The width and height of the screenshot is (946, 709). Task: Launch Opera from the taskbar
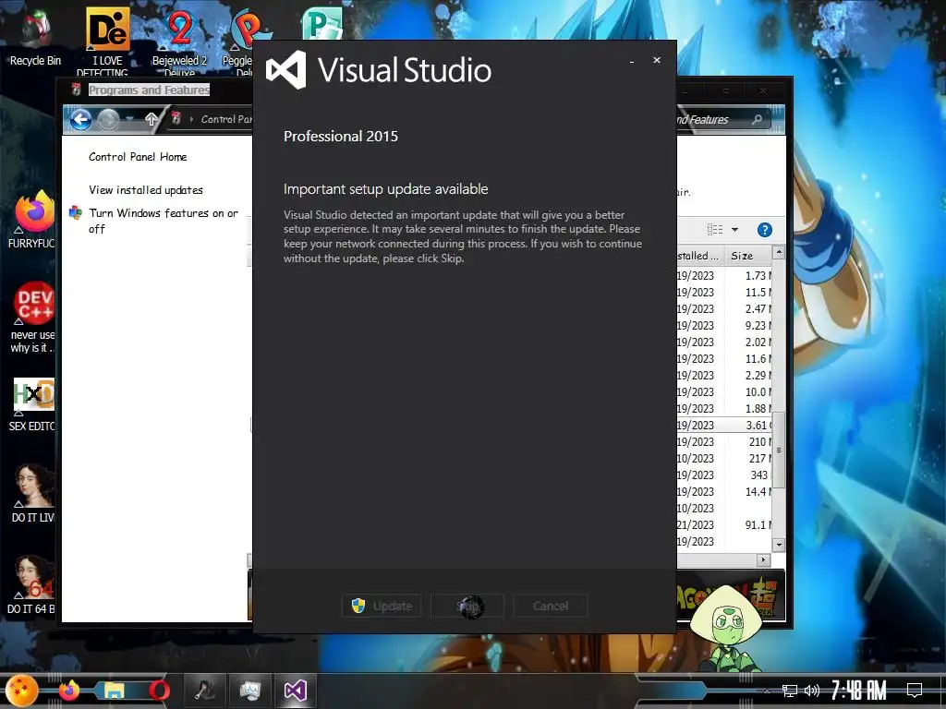(x=159, y=691)
